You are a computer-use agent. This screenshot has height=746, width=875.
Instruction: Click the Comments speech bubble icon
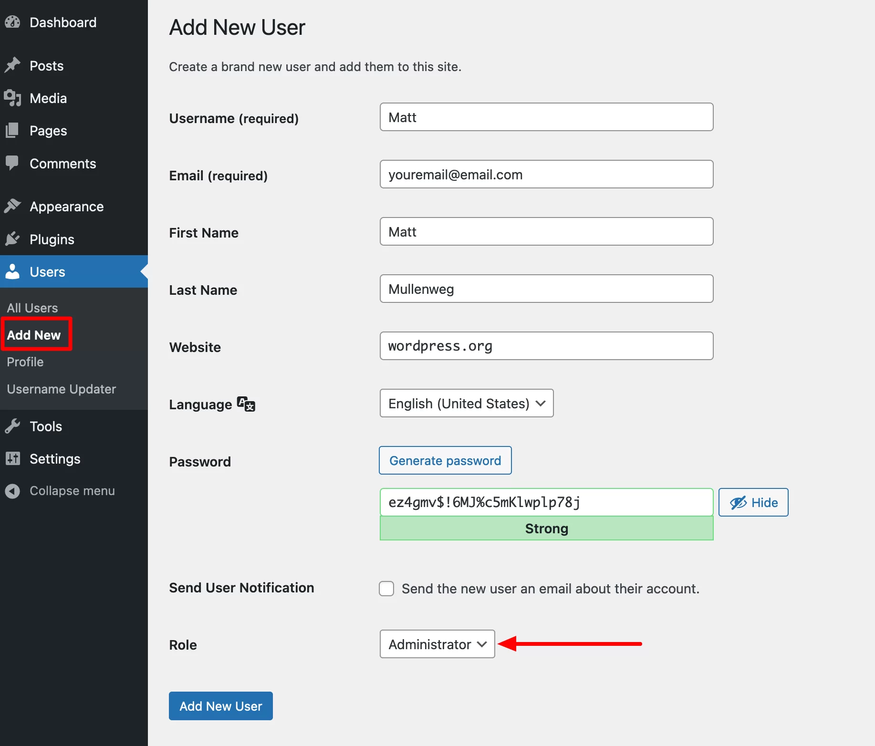(x=12, y=163)
